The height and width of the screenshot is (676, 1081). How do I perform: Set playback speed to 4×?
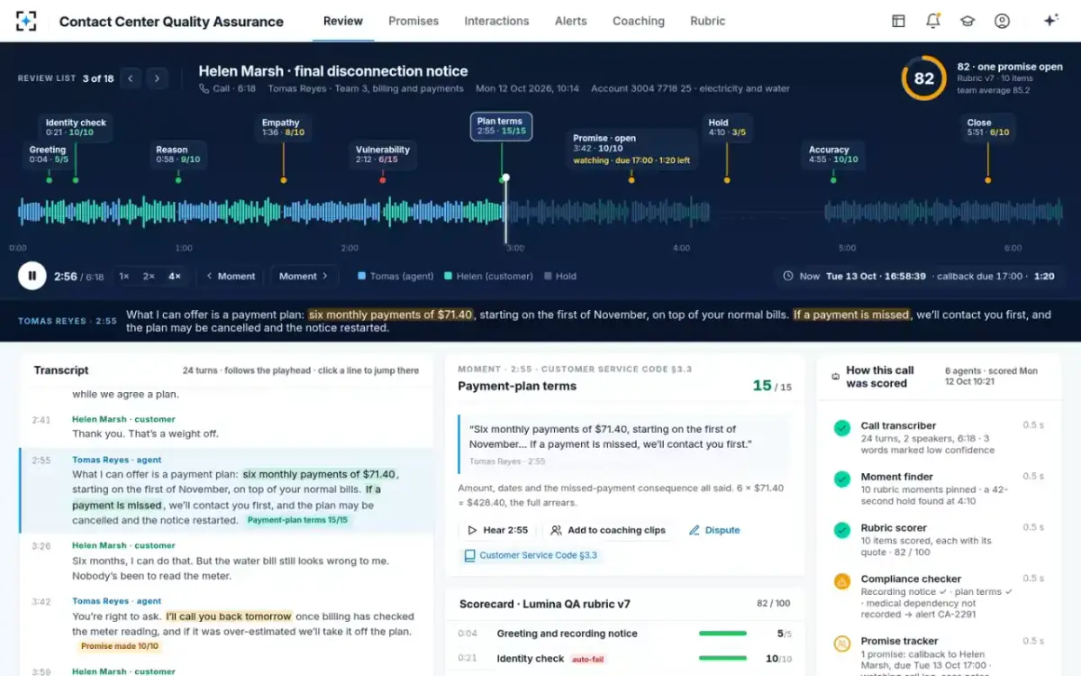(175, 276)
